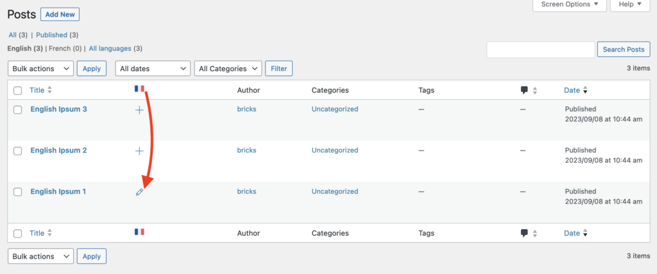Open the top Bulk actions dropdown
Viewport: 657px width, 274px height.
(40, 68)
